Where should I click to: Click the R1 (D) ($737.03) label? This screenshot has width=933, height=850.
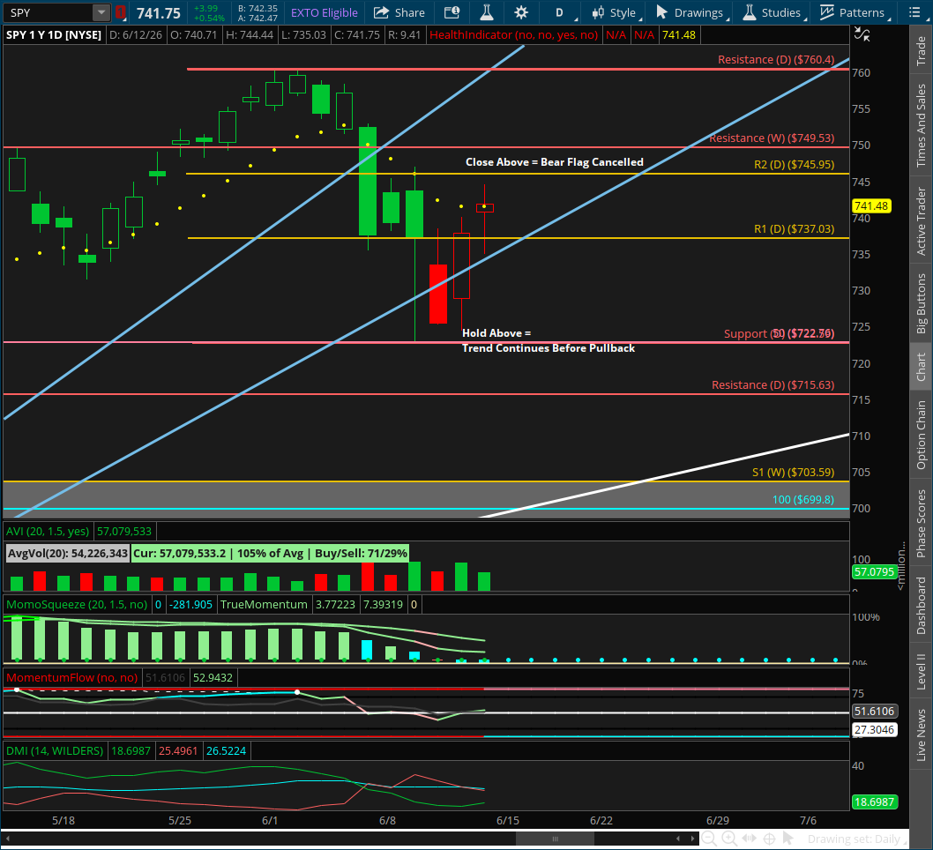tap(794, 229)
